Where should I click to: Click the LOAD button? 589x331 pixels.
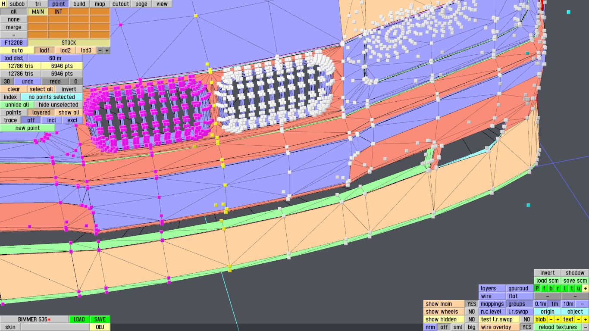point(79,319)
